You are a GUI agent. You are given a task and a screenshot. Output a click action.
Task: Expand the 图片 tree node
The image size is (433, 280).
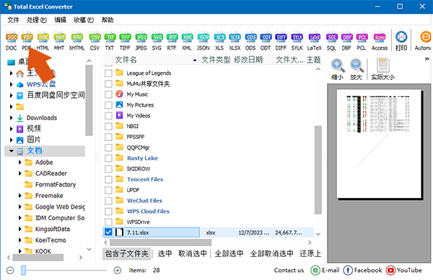point(12,140)
